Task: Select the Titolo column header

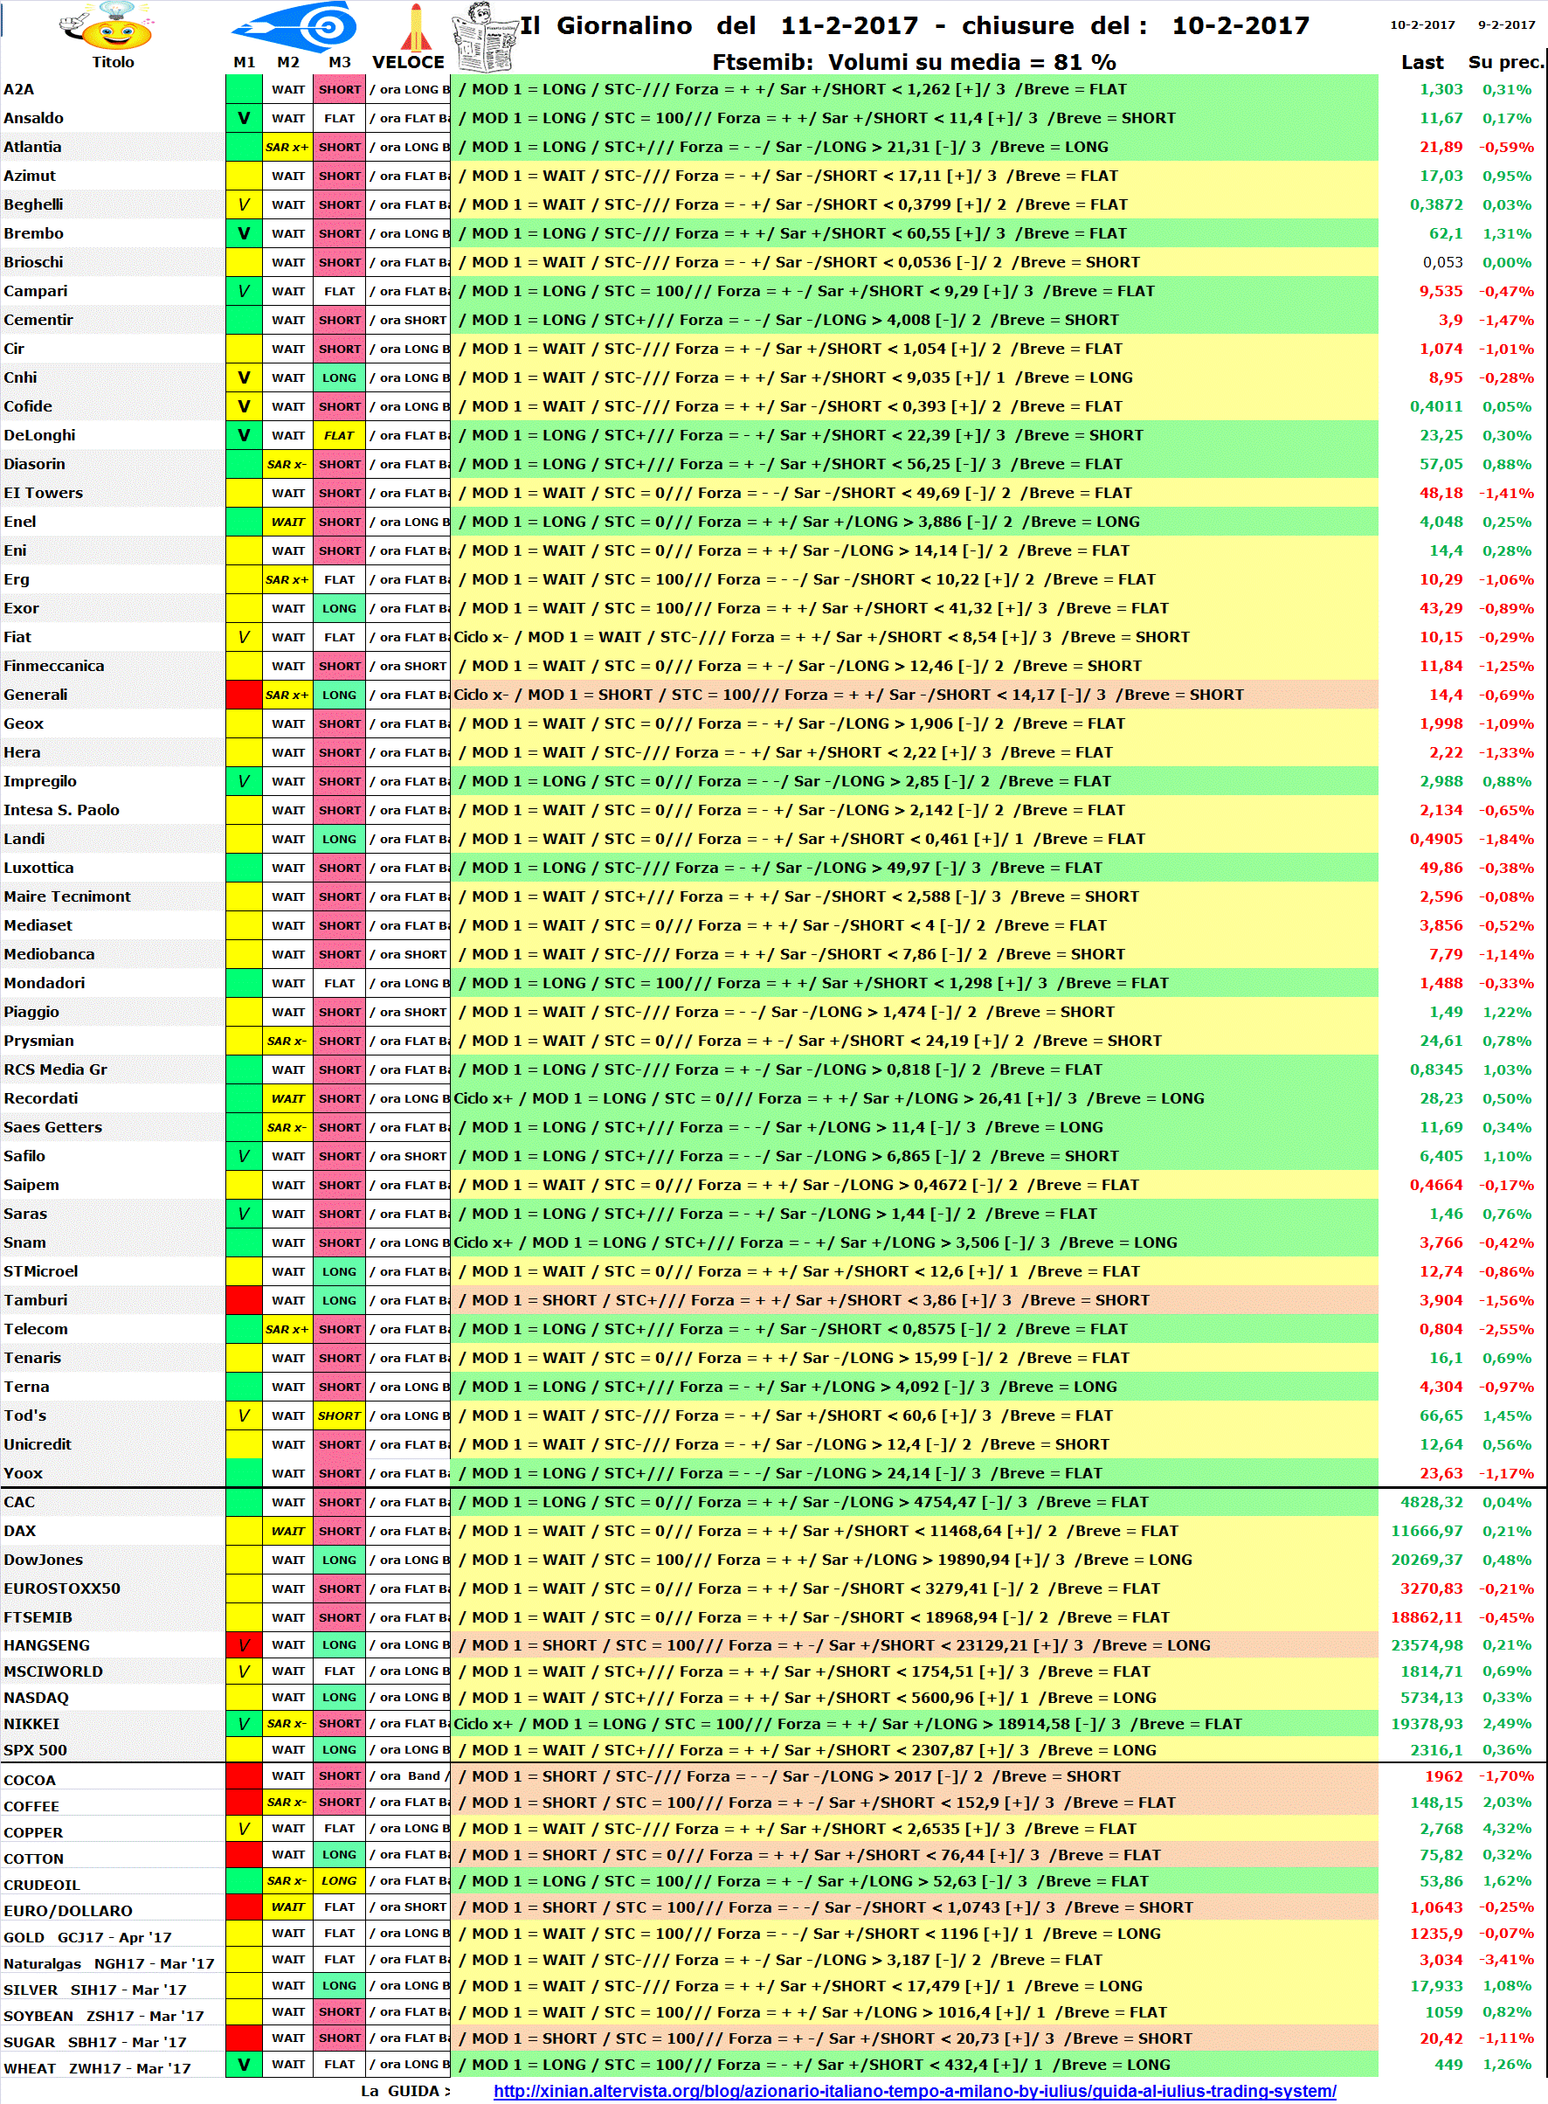Action: [x=113, y=62]
